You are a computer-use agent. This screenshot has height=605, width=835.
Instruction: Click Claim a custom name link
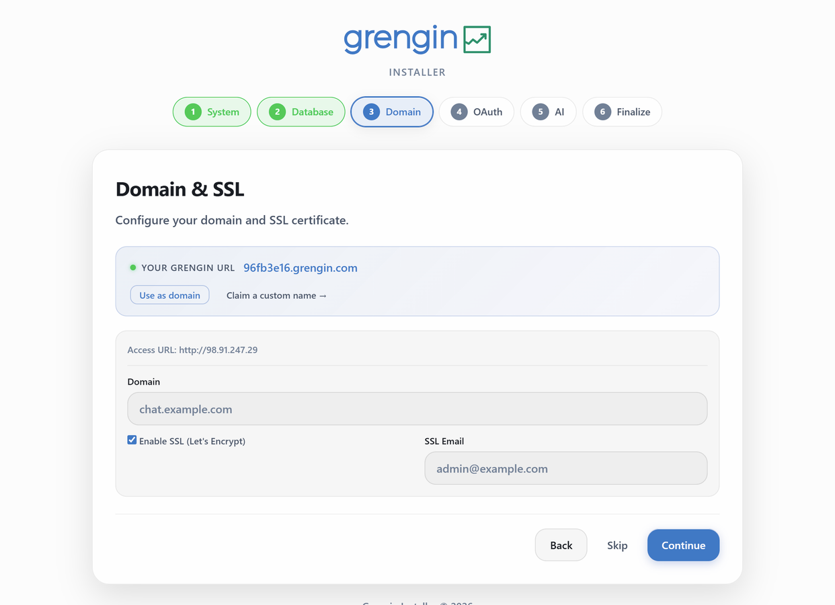click(276, 295)
